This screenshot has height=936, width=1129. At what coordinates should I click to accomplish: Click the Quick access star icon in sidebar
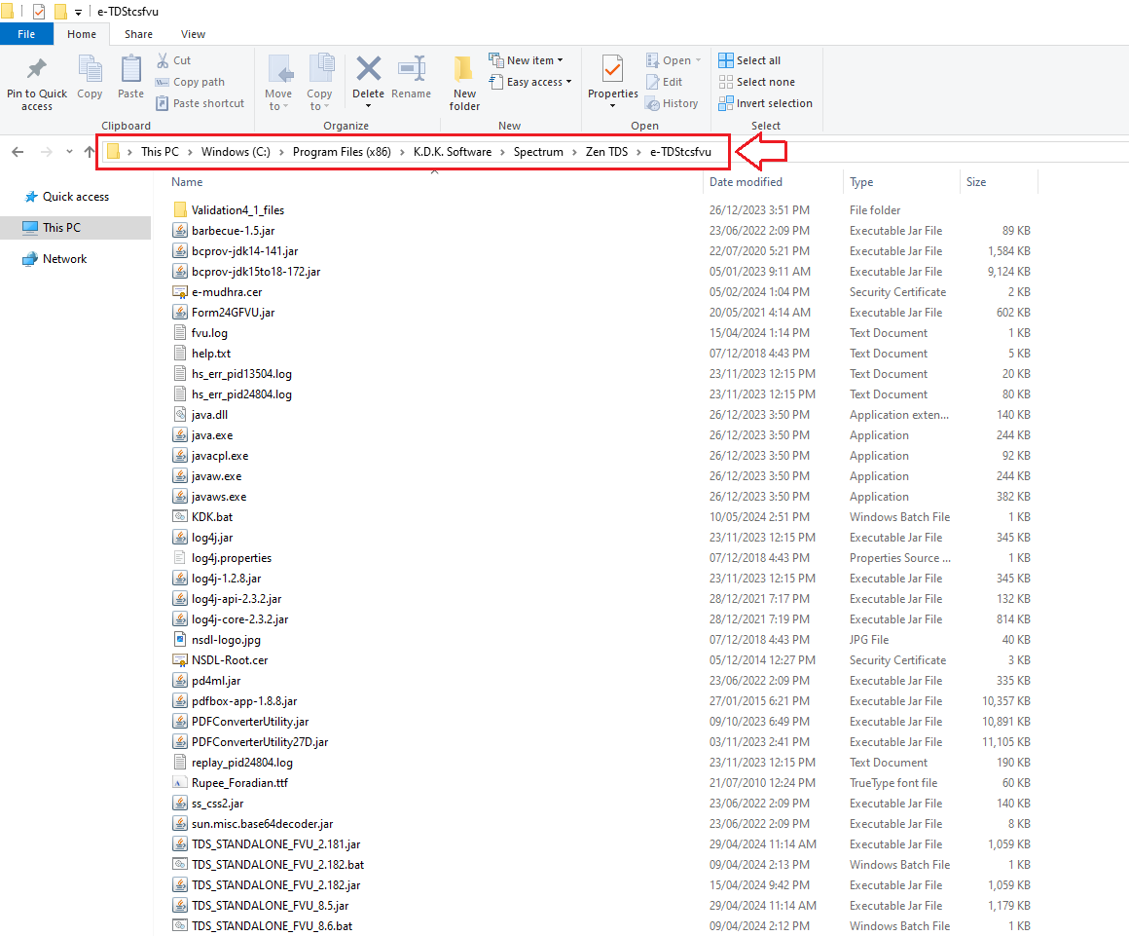[31, 197]
